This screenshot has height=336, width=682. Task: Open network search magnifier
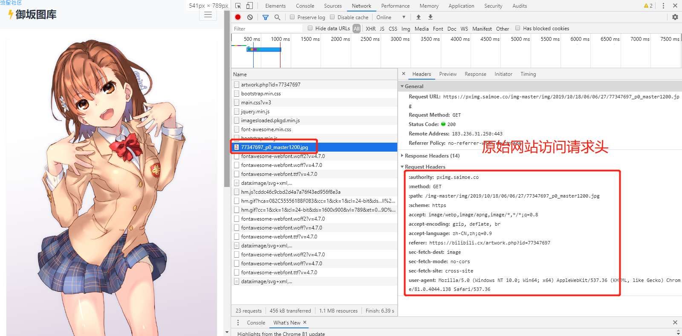(277, 17)
